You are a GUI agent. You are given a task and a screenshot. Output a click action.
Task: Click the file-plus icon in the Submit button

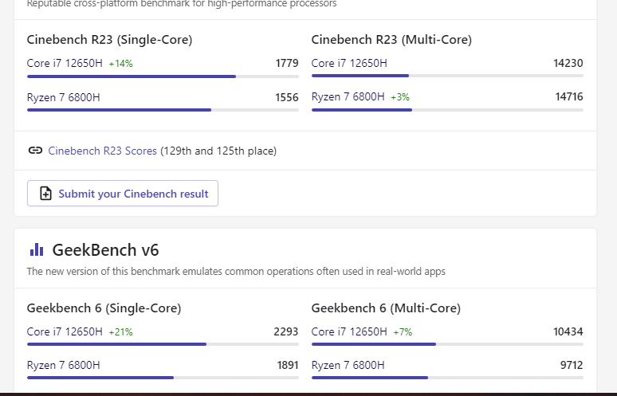click(x=46, y=194)
